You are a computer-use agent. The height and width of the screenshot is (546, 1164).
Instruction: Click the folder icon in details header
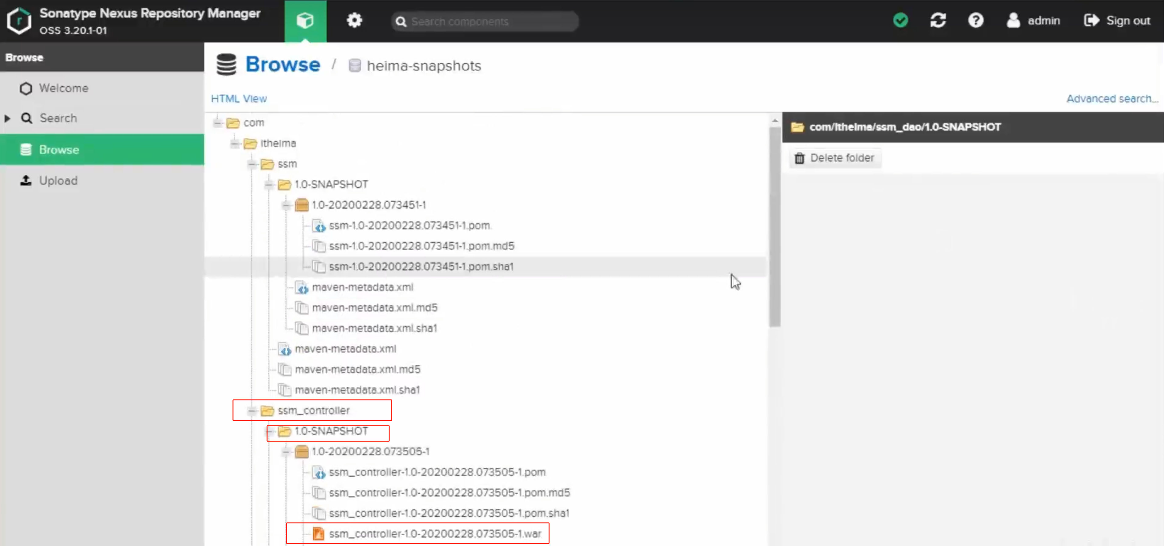coord(798,127)
